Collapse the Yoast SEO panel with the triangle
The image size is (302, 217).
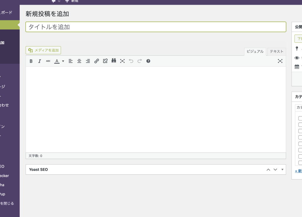point(282,170)
